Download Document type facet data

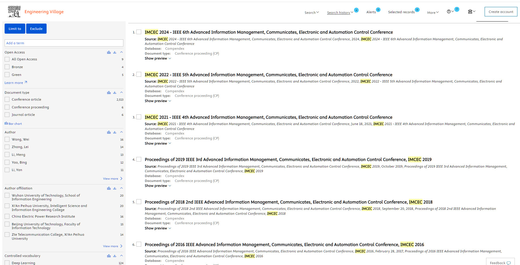115,93
